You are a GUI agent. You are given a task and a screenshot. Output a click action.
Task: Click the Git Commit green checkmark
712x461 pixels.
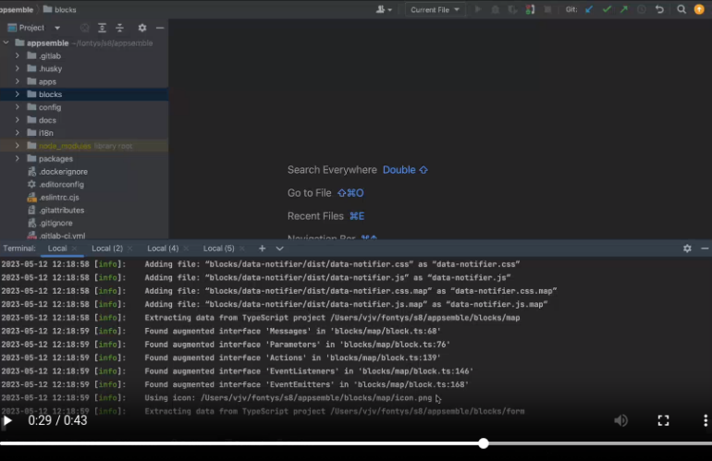click(607, 9)
